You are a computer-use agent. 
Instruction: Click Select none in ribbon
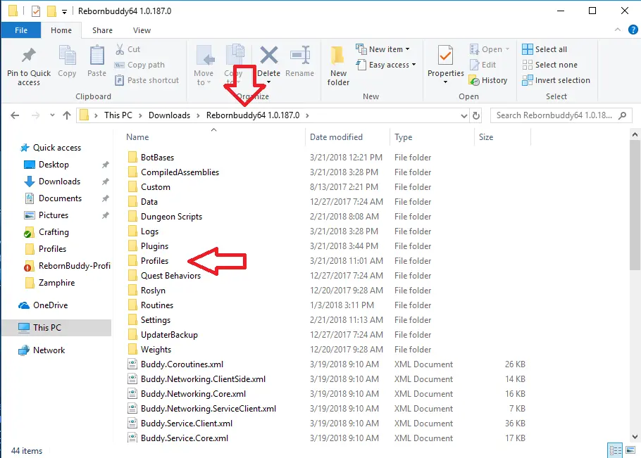coord(550,65)
